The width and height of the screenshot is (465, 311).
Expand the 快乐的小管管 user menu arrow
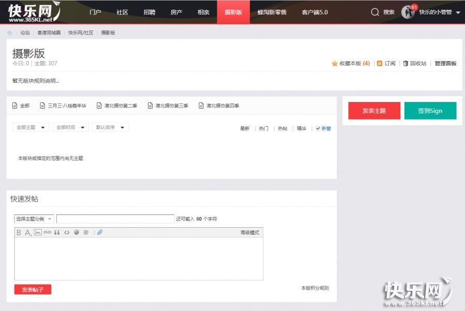point(458,12)
